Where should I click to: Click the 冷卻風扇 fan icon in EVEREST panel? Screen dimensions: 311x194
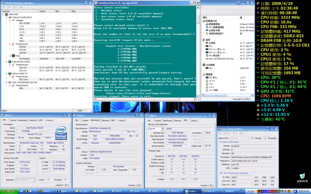pyautogui.click(x=204, y=65)
